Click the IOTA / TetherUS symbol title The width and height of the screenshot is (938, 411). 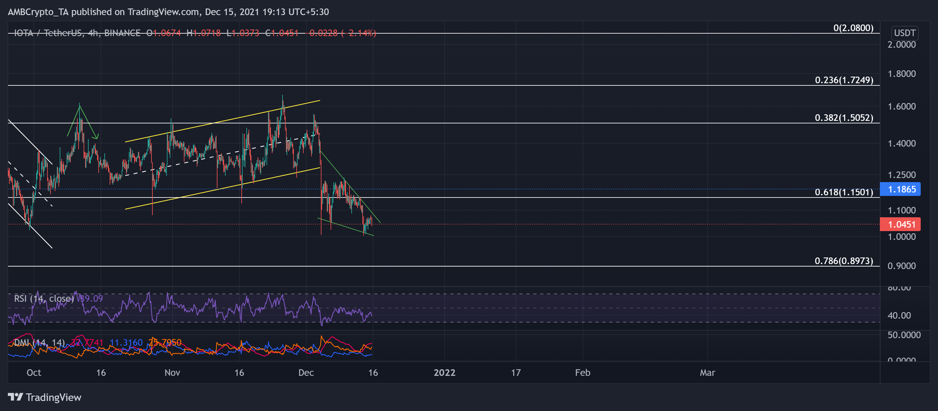pos(77,33)
